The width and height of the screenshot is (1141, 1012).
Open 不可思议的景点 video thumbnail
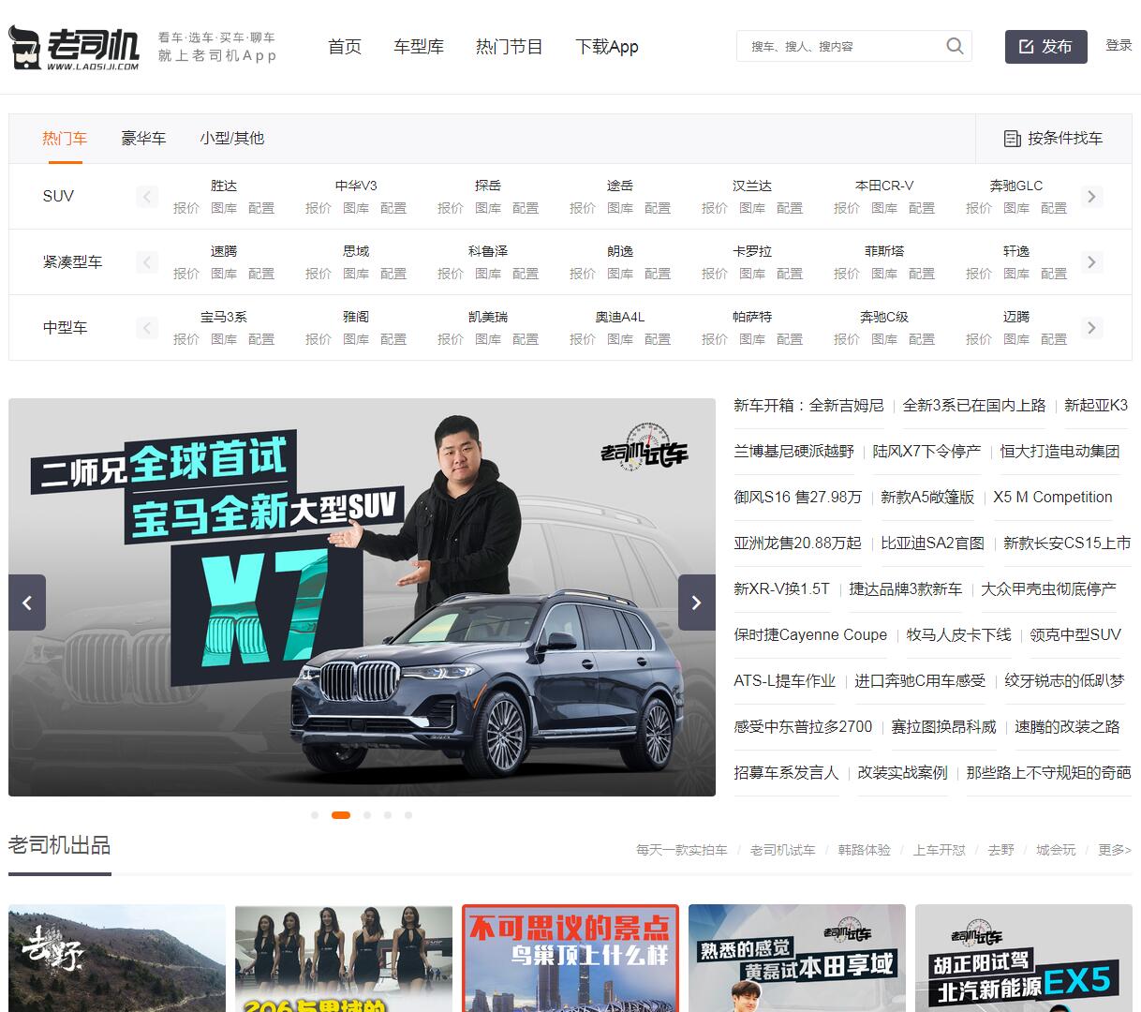[x=570, y=958]
